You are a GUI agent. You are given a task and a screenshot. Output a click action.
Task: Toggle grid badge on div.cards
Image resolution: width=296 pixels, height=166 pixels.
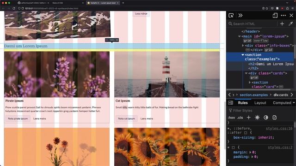click(254, 77)
